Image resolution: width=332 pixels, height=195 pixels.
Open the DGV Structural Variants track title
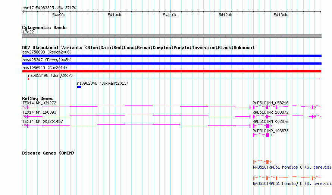(x=138, y=48)
